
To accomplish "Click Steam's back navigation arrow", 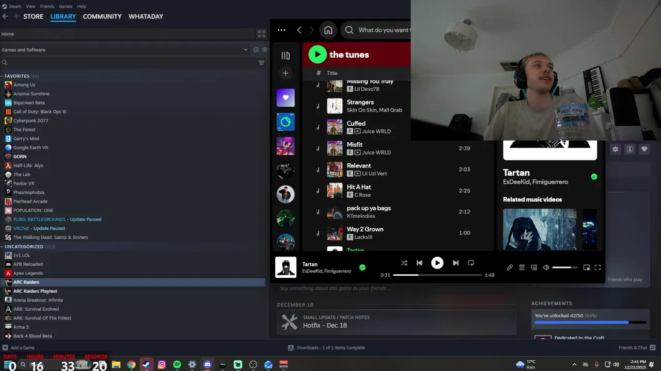I will 5,16.
